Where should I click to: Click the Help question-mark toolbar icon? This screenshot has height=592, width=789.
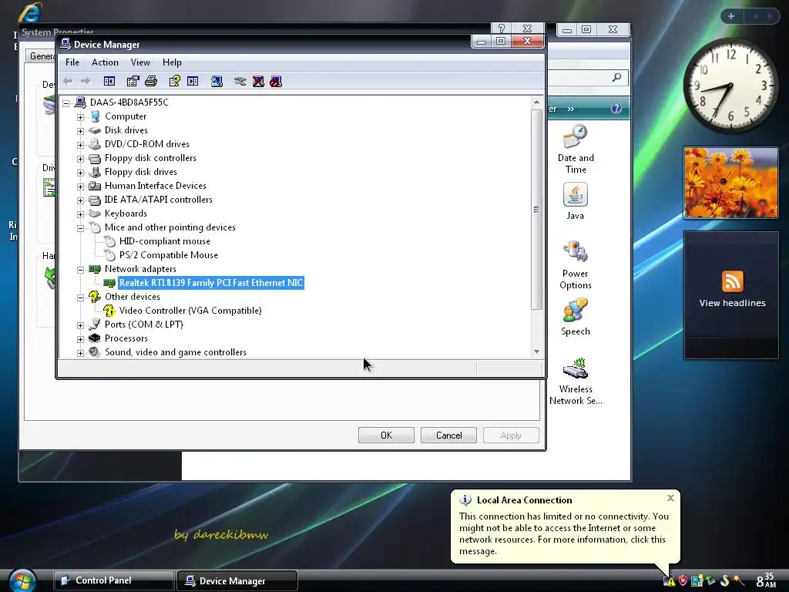(x=175, y=81)
